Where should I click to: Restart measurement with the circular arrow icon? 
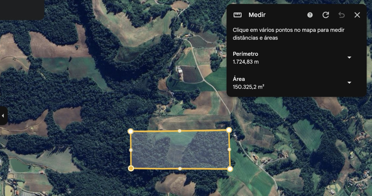(x=326, y=15)
